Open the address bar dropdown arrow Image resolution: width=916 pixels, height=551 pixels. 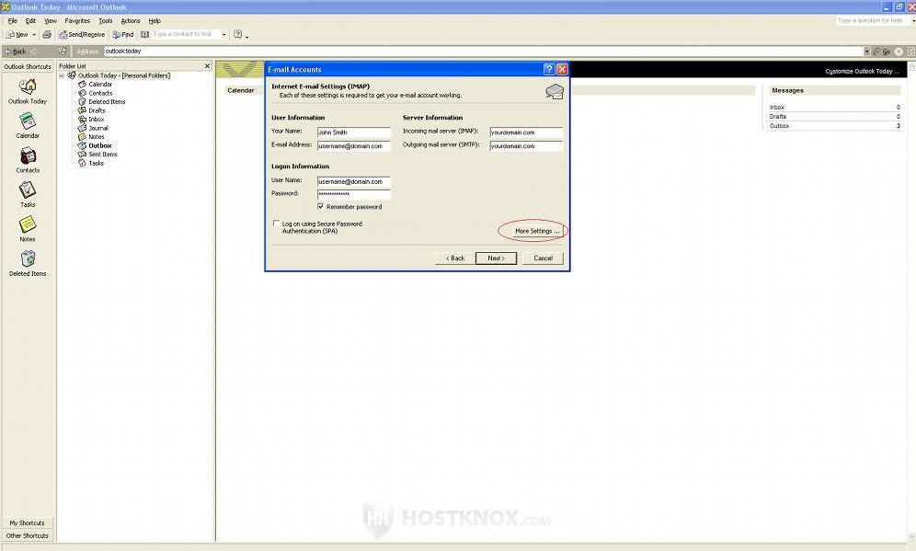click(x=867, y=52)
